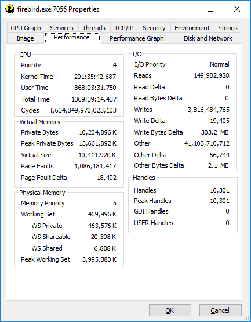Click Peak Working Set value 3,995,380 K

pyautogui.click(x=99, y=259)
